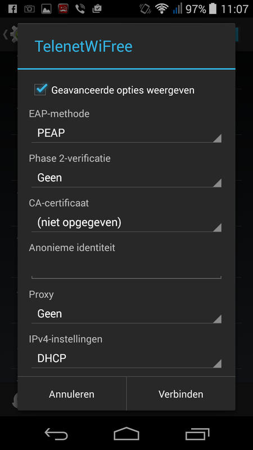Tap the battery status icon
The width and height of the screenshot is (253, 450).
click(213, 9)
